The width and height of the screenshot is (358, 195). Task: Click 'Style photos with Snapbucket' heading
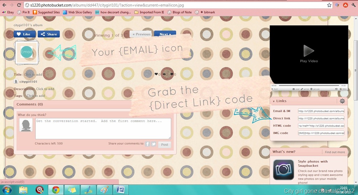point(313,164)
